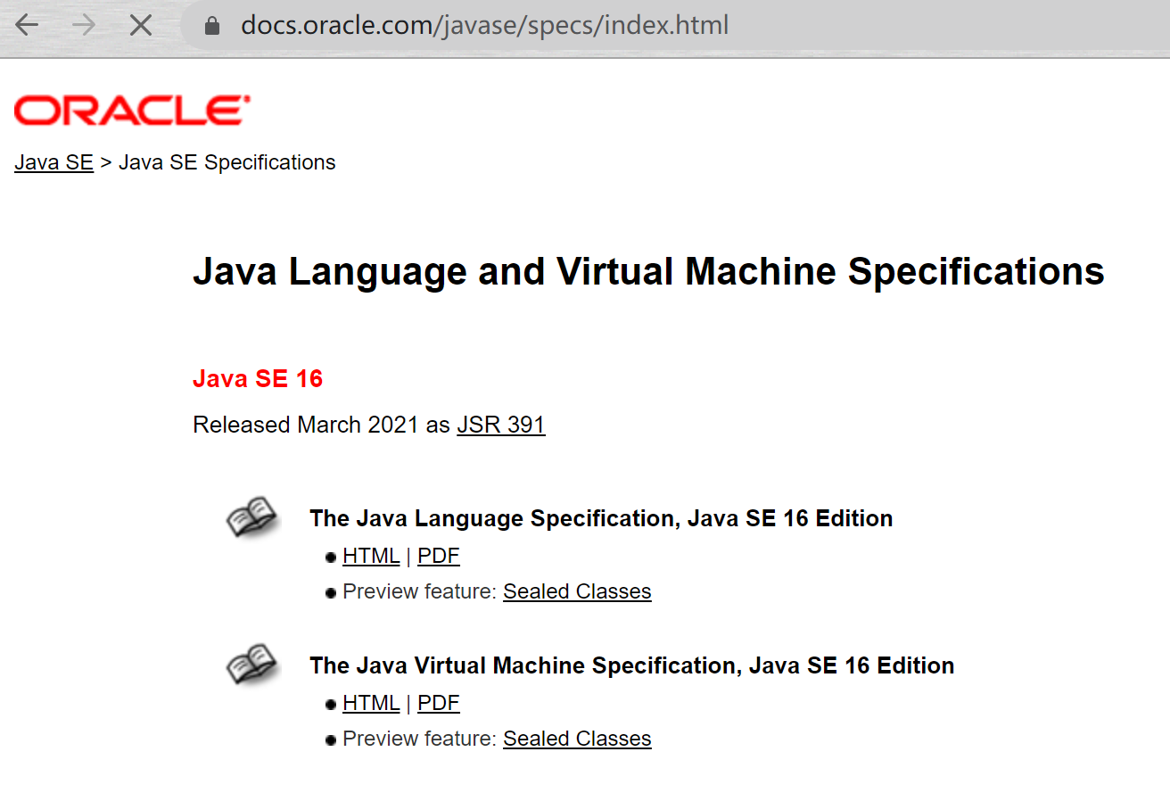
Task: Click the book icon beside Java Virtual Machine Specification
Action: (x=251, y=665)
